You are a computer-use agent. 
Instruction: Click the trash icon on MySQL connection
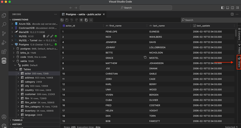pos(44,36)
